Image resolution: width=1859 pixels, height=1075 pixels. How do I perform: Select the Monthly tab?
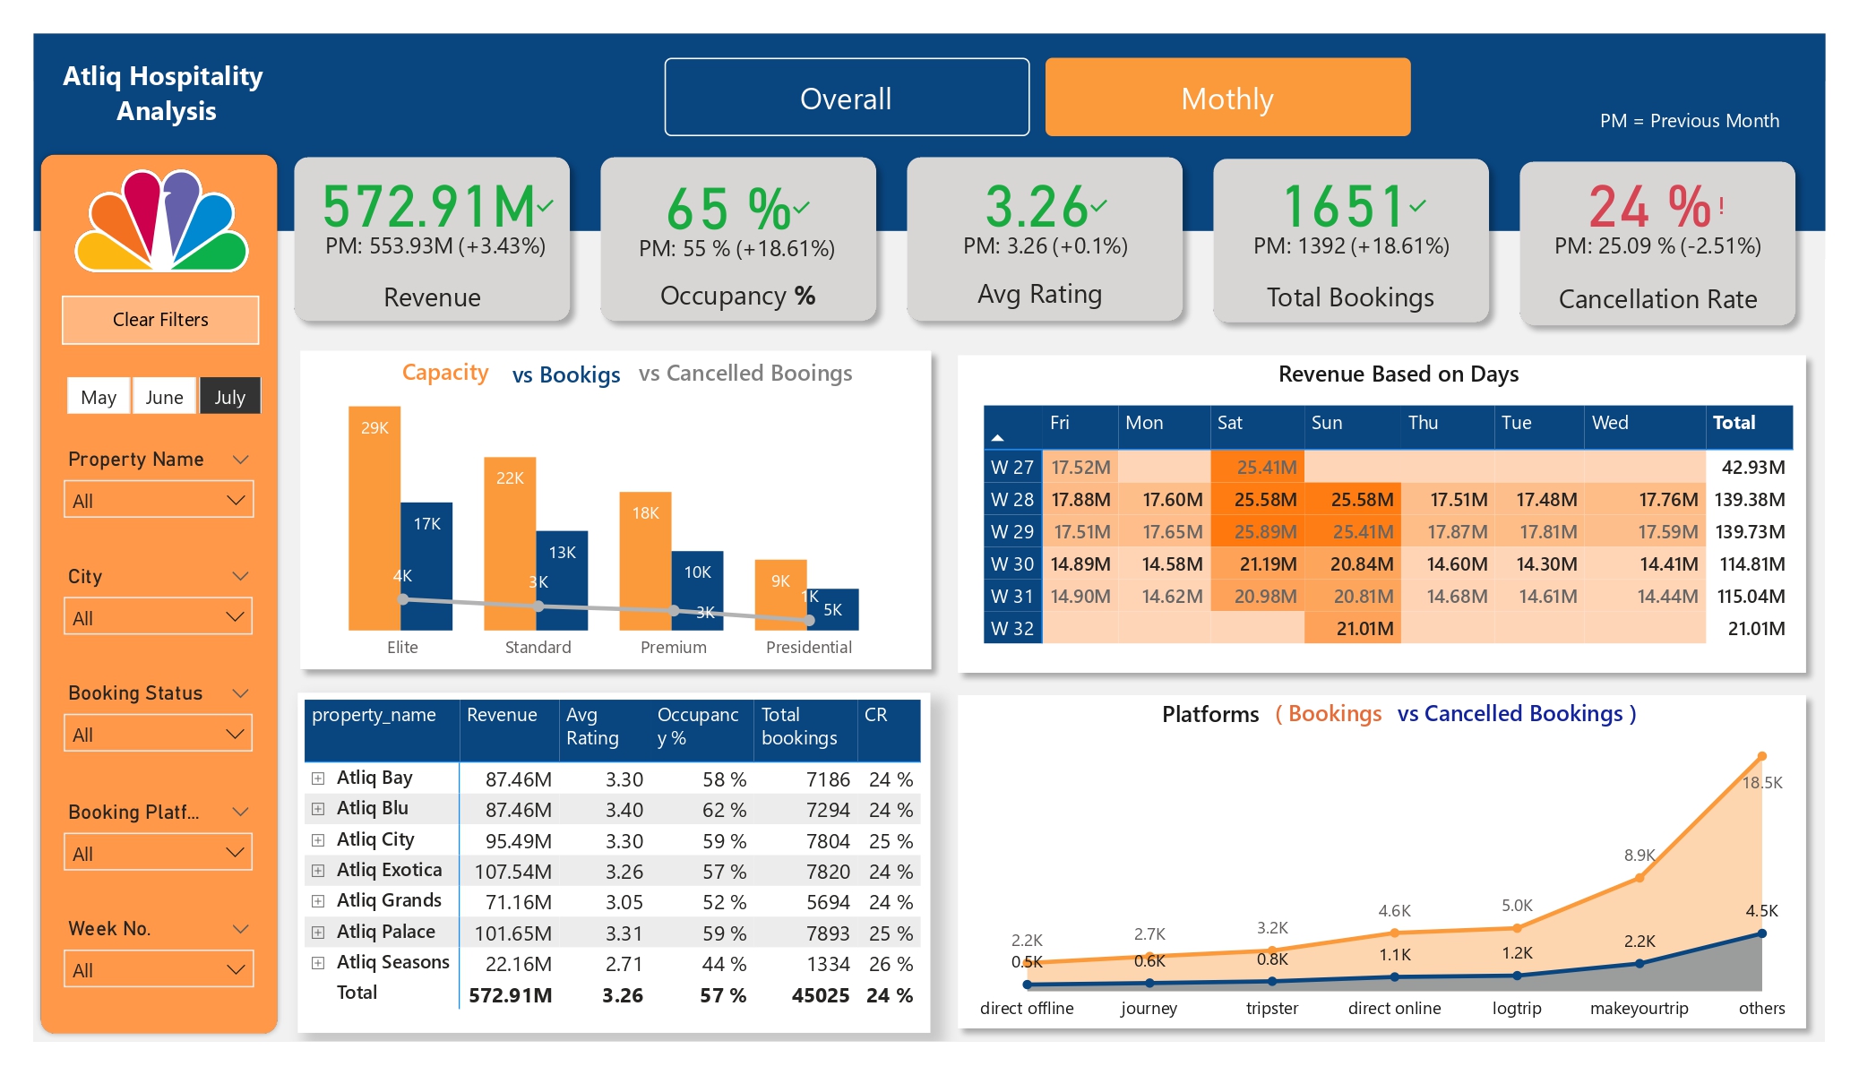(1226, 99)
